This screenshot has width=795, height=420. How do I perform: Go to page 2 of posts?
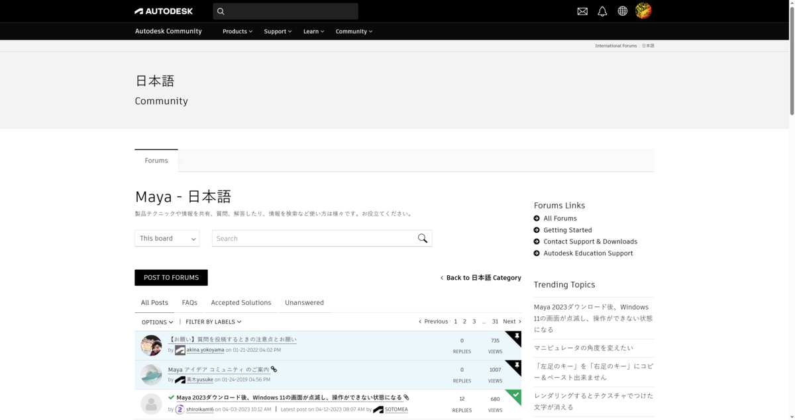pyautogui.click(x=464, y=321)
